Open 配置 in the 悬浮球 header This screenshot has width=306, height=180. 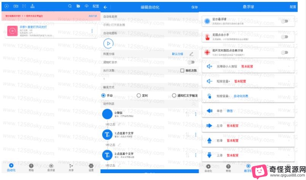pyautogui.click(x=293, y=7)
